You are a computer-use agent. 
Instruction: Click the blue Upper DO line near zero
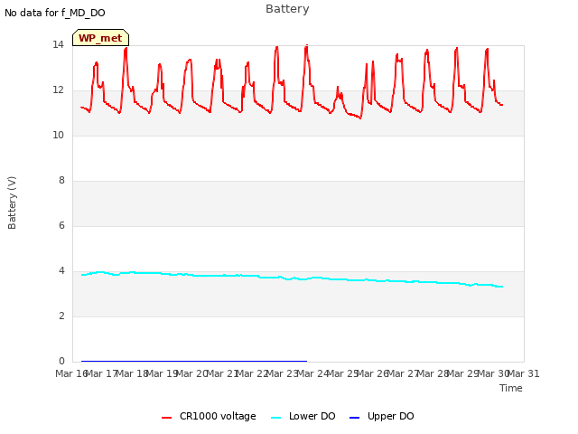click(x=194, y=361)
